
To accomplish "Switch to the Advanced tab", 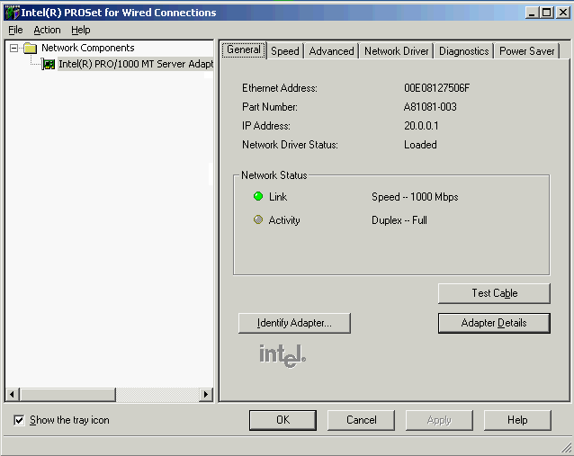I will coord(331,51).
